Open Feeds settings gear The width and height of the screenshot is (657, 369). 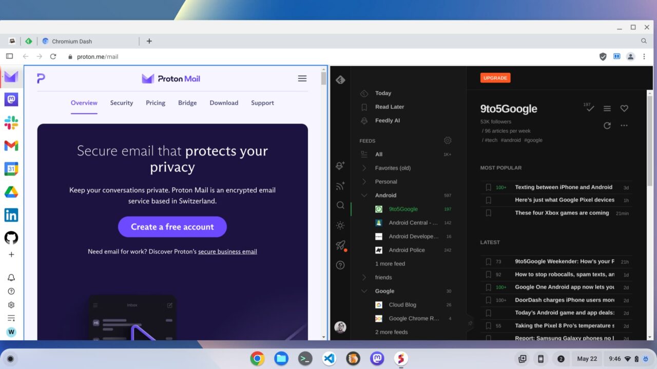pyautogui.click(x=448, y=140)
